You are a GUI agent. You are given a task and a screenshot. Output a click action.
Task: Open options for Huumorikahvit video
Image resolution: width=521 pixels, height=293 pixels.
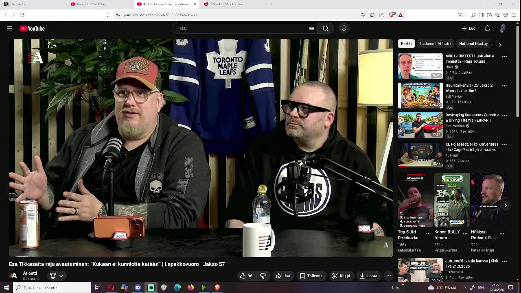[504, 86]
